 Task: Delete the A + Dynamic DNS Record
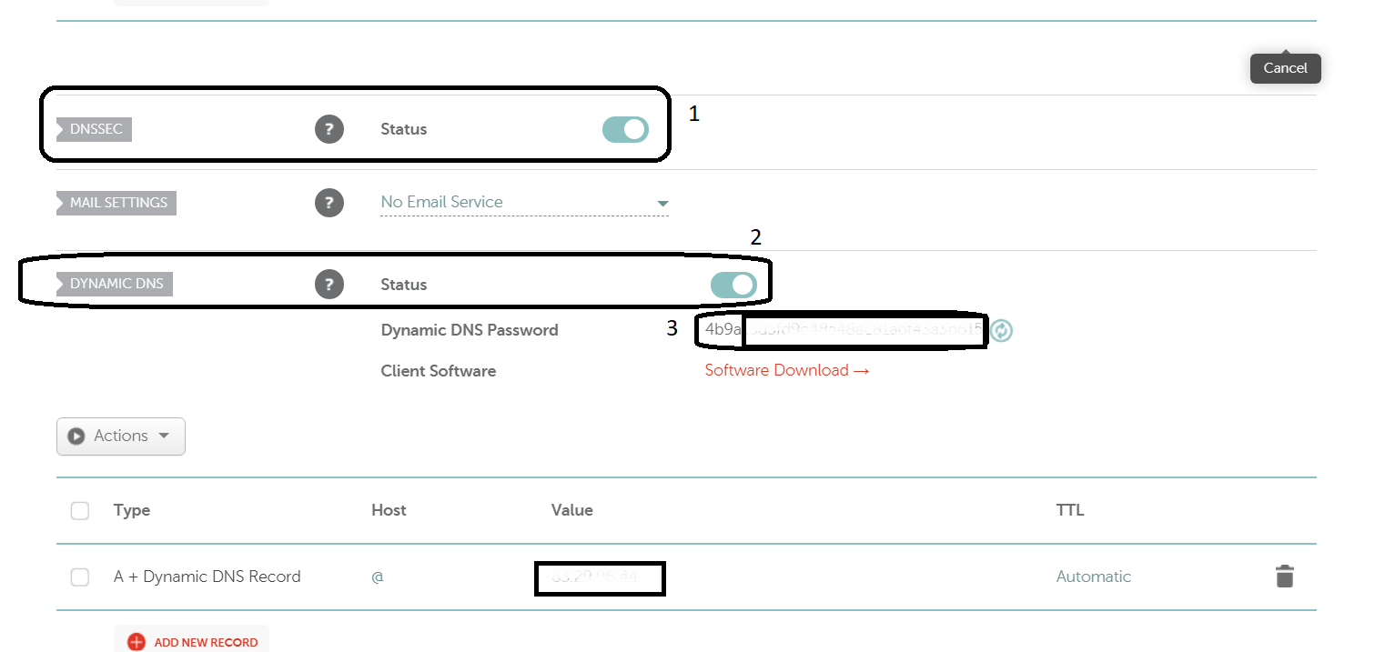click(x=1284, y=577)
